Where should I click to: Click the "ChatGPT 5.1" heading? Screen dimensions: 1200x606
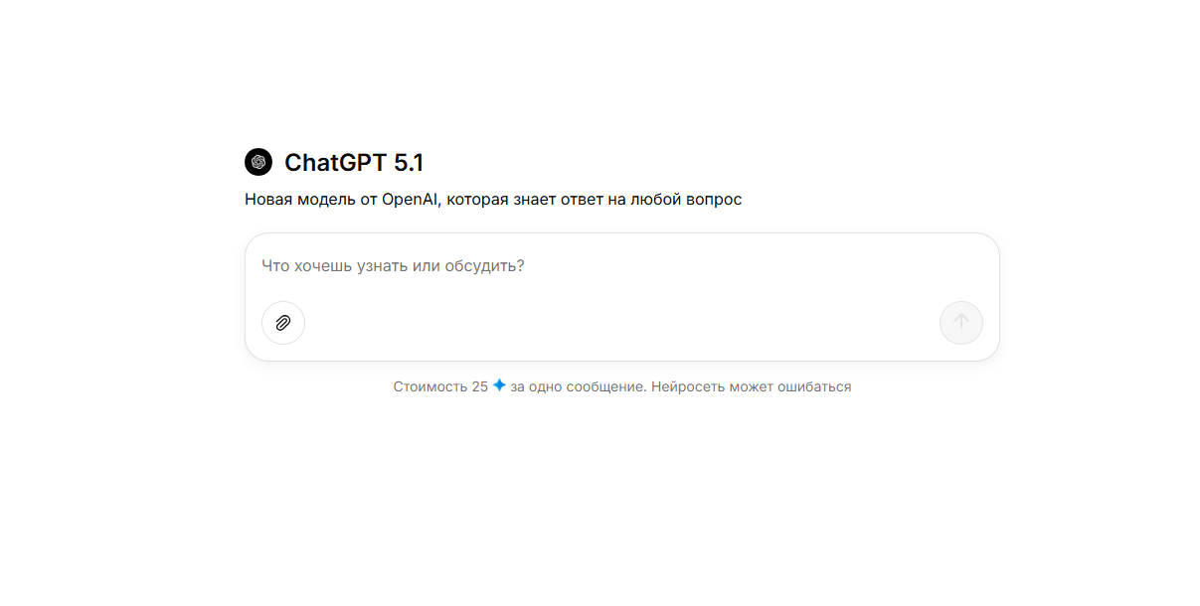pyautogui.click(x=354, y=163)
